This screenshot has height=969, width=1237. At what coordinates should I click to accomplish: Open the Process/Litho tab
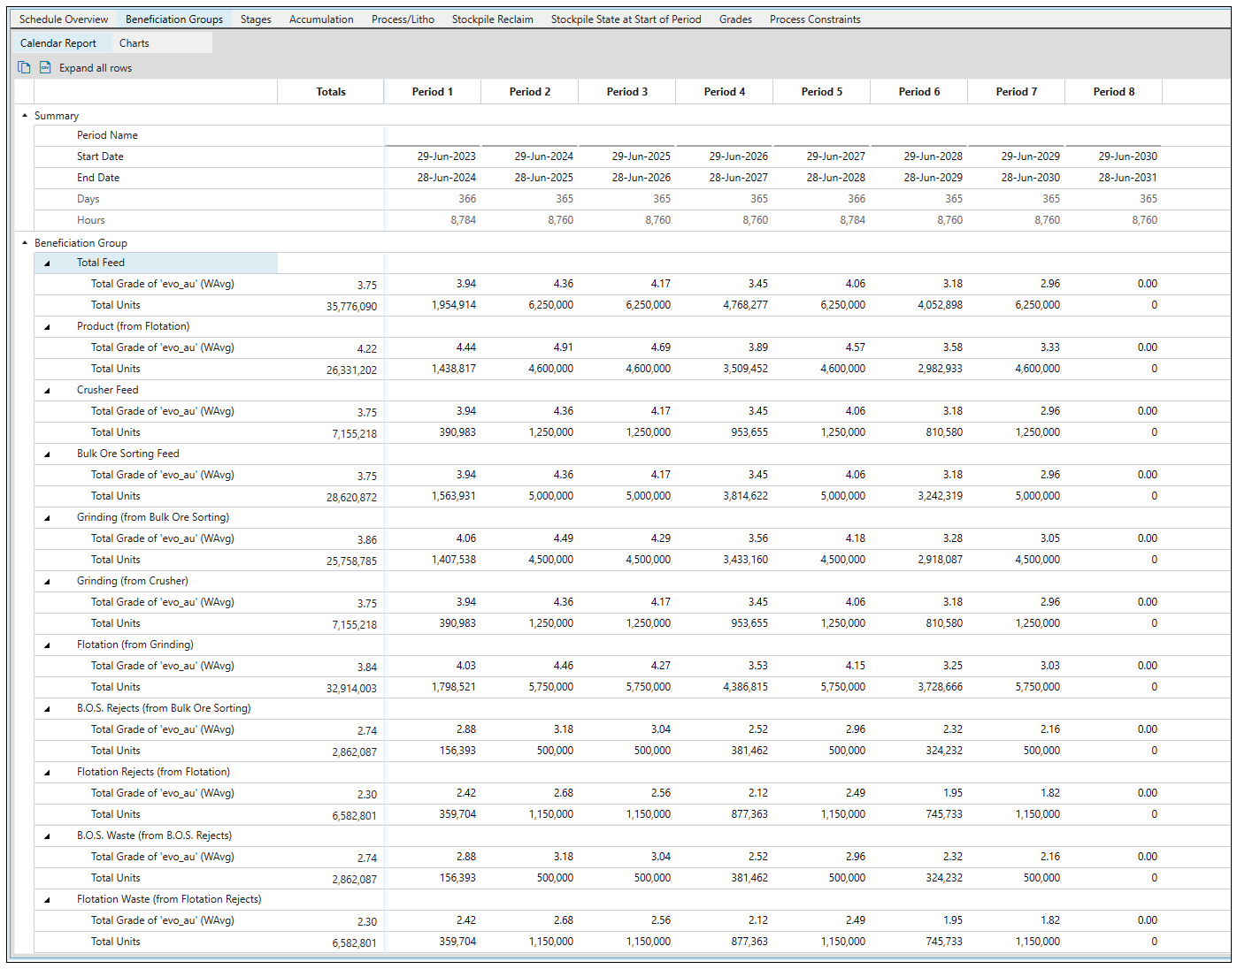[403, 19]
